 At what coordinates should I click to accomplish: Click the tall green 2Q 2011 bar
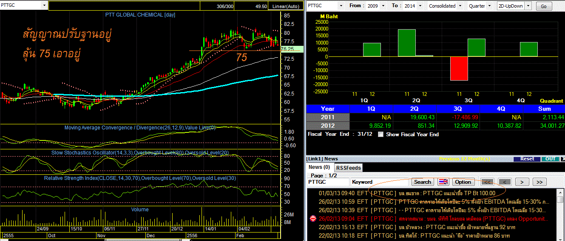point(407,43)
